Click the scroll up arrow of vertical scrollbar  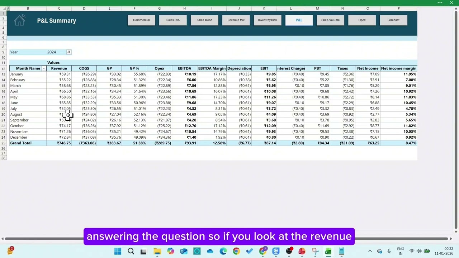(x=456, y=9)
